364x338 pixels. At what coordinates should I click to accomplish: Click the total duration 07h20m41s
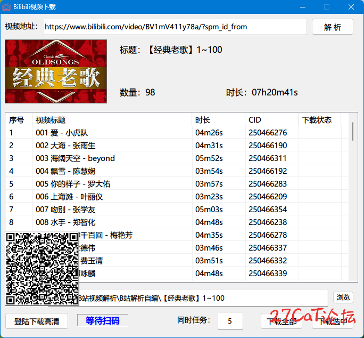tap(275, 93)
